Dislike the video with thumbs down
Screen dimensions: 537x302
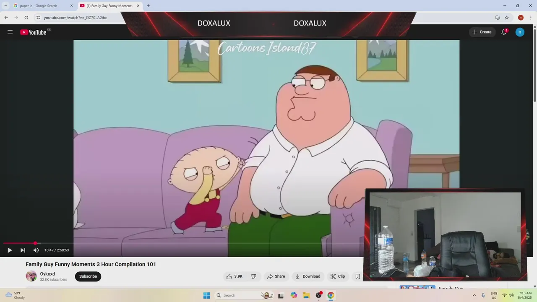[x=253, y=276]
